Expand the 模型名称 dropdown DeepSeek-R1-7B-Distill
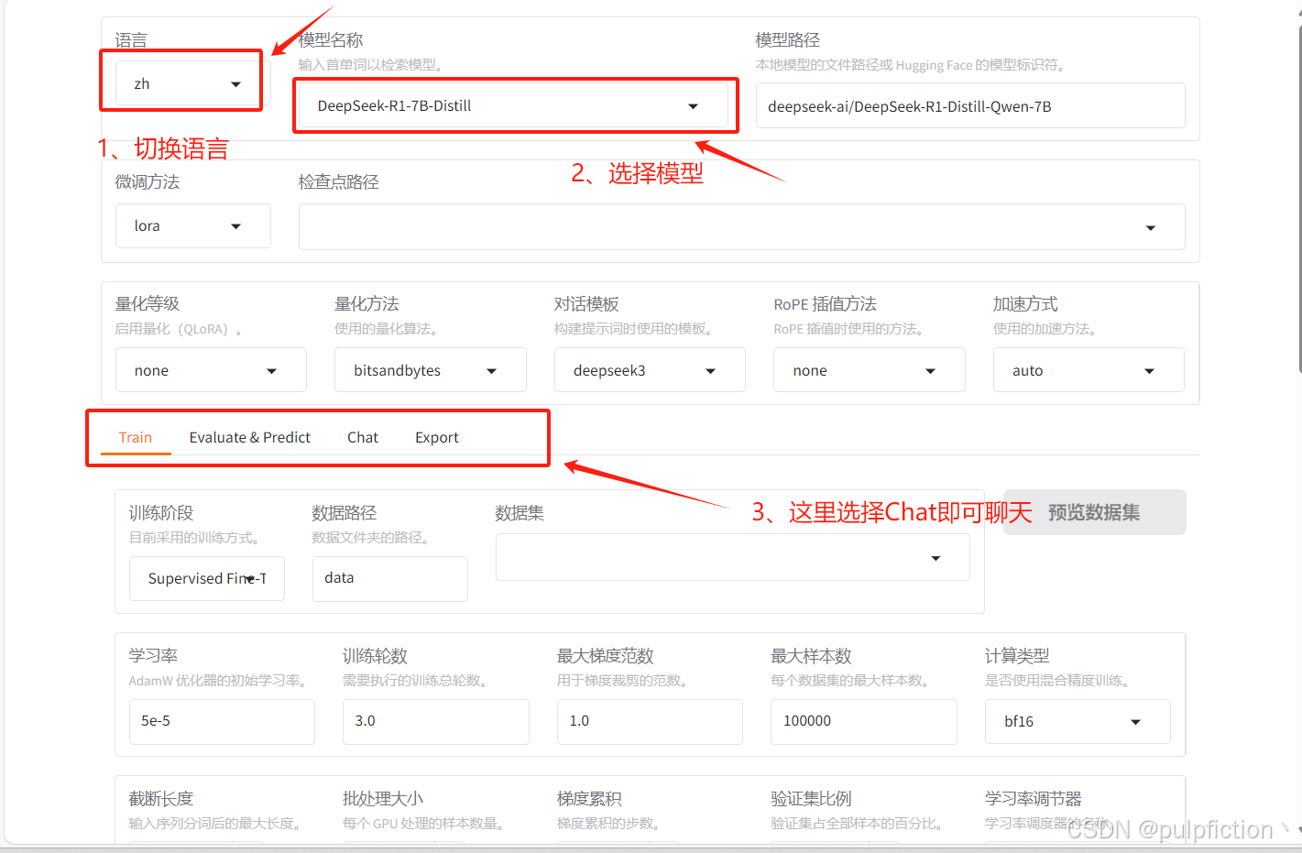The height and width of the screenshot is (853, 1302). click(x=513, y=106)
